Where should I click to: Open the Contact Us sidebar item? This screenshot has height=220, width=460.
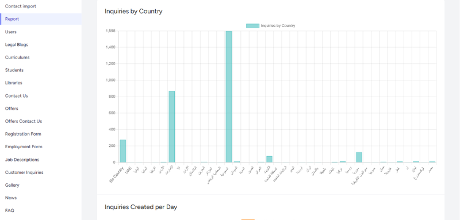(17, 96)
